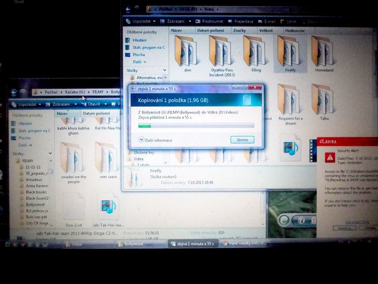Click Kačaba (G:) in address bar

pyautogui.click(x=75, y=92)
